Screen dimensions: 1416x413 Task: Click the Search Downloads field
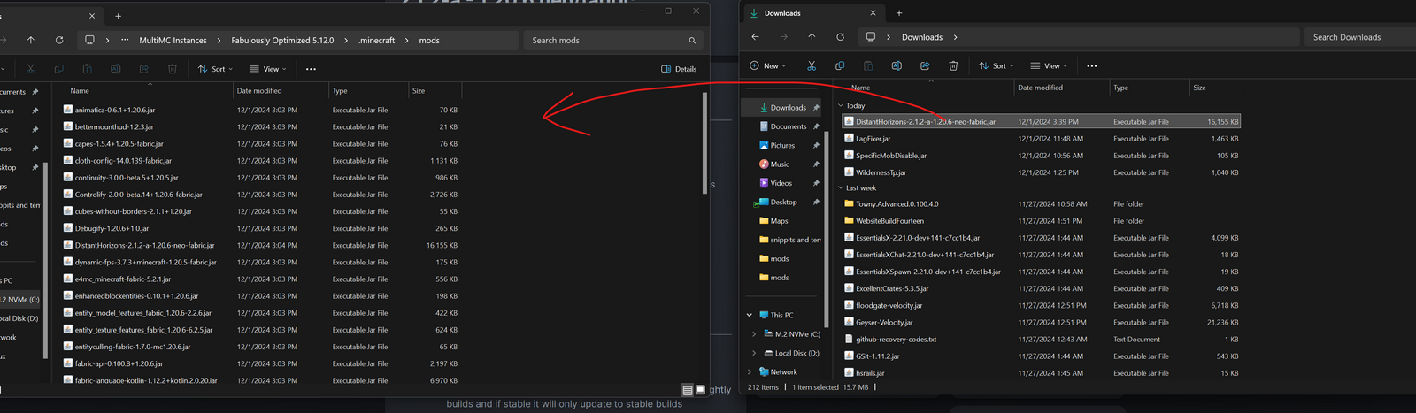[1360, 37]
